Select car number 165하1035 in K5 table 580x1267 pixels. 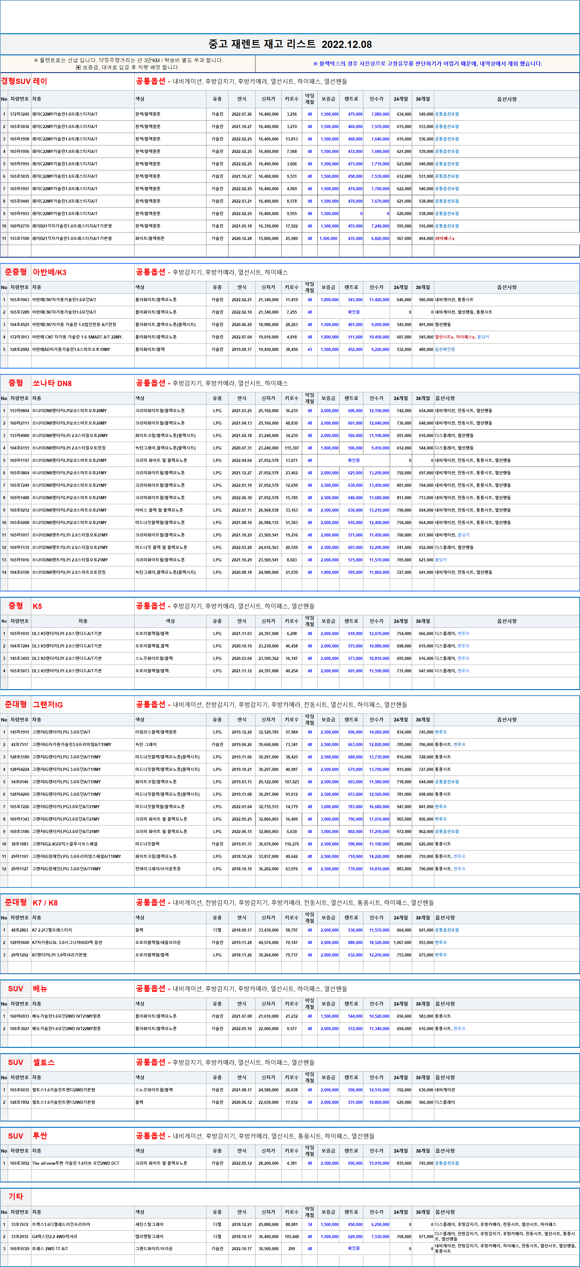[20, 633]
